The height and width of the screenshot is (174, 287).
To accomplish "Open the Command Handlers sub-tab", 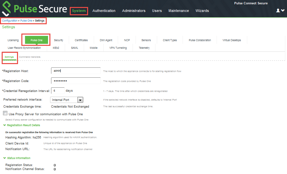I will tap(29, 57).
